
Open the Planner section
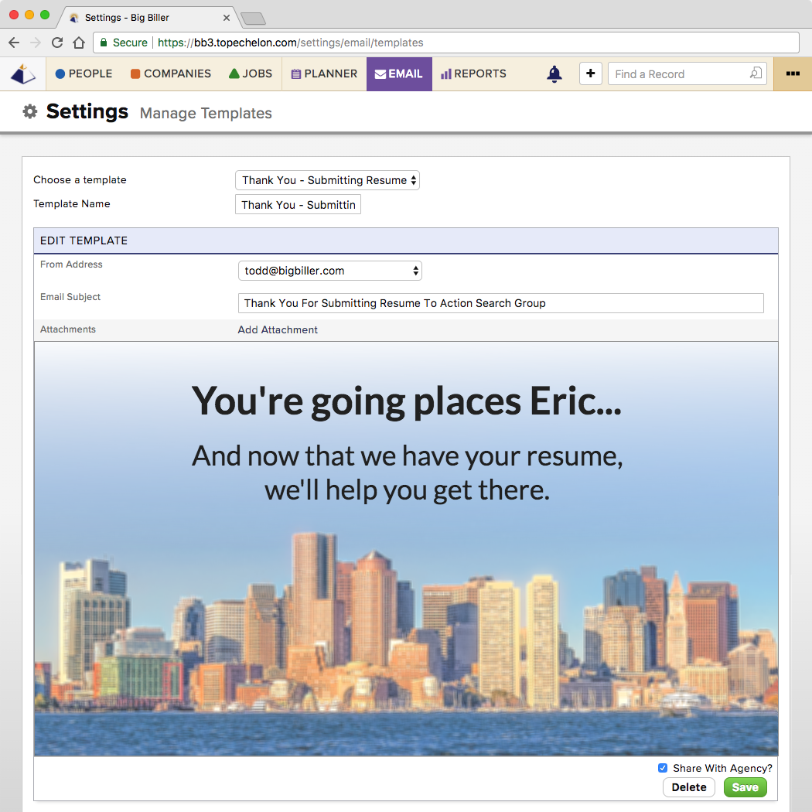click(324, 74)
